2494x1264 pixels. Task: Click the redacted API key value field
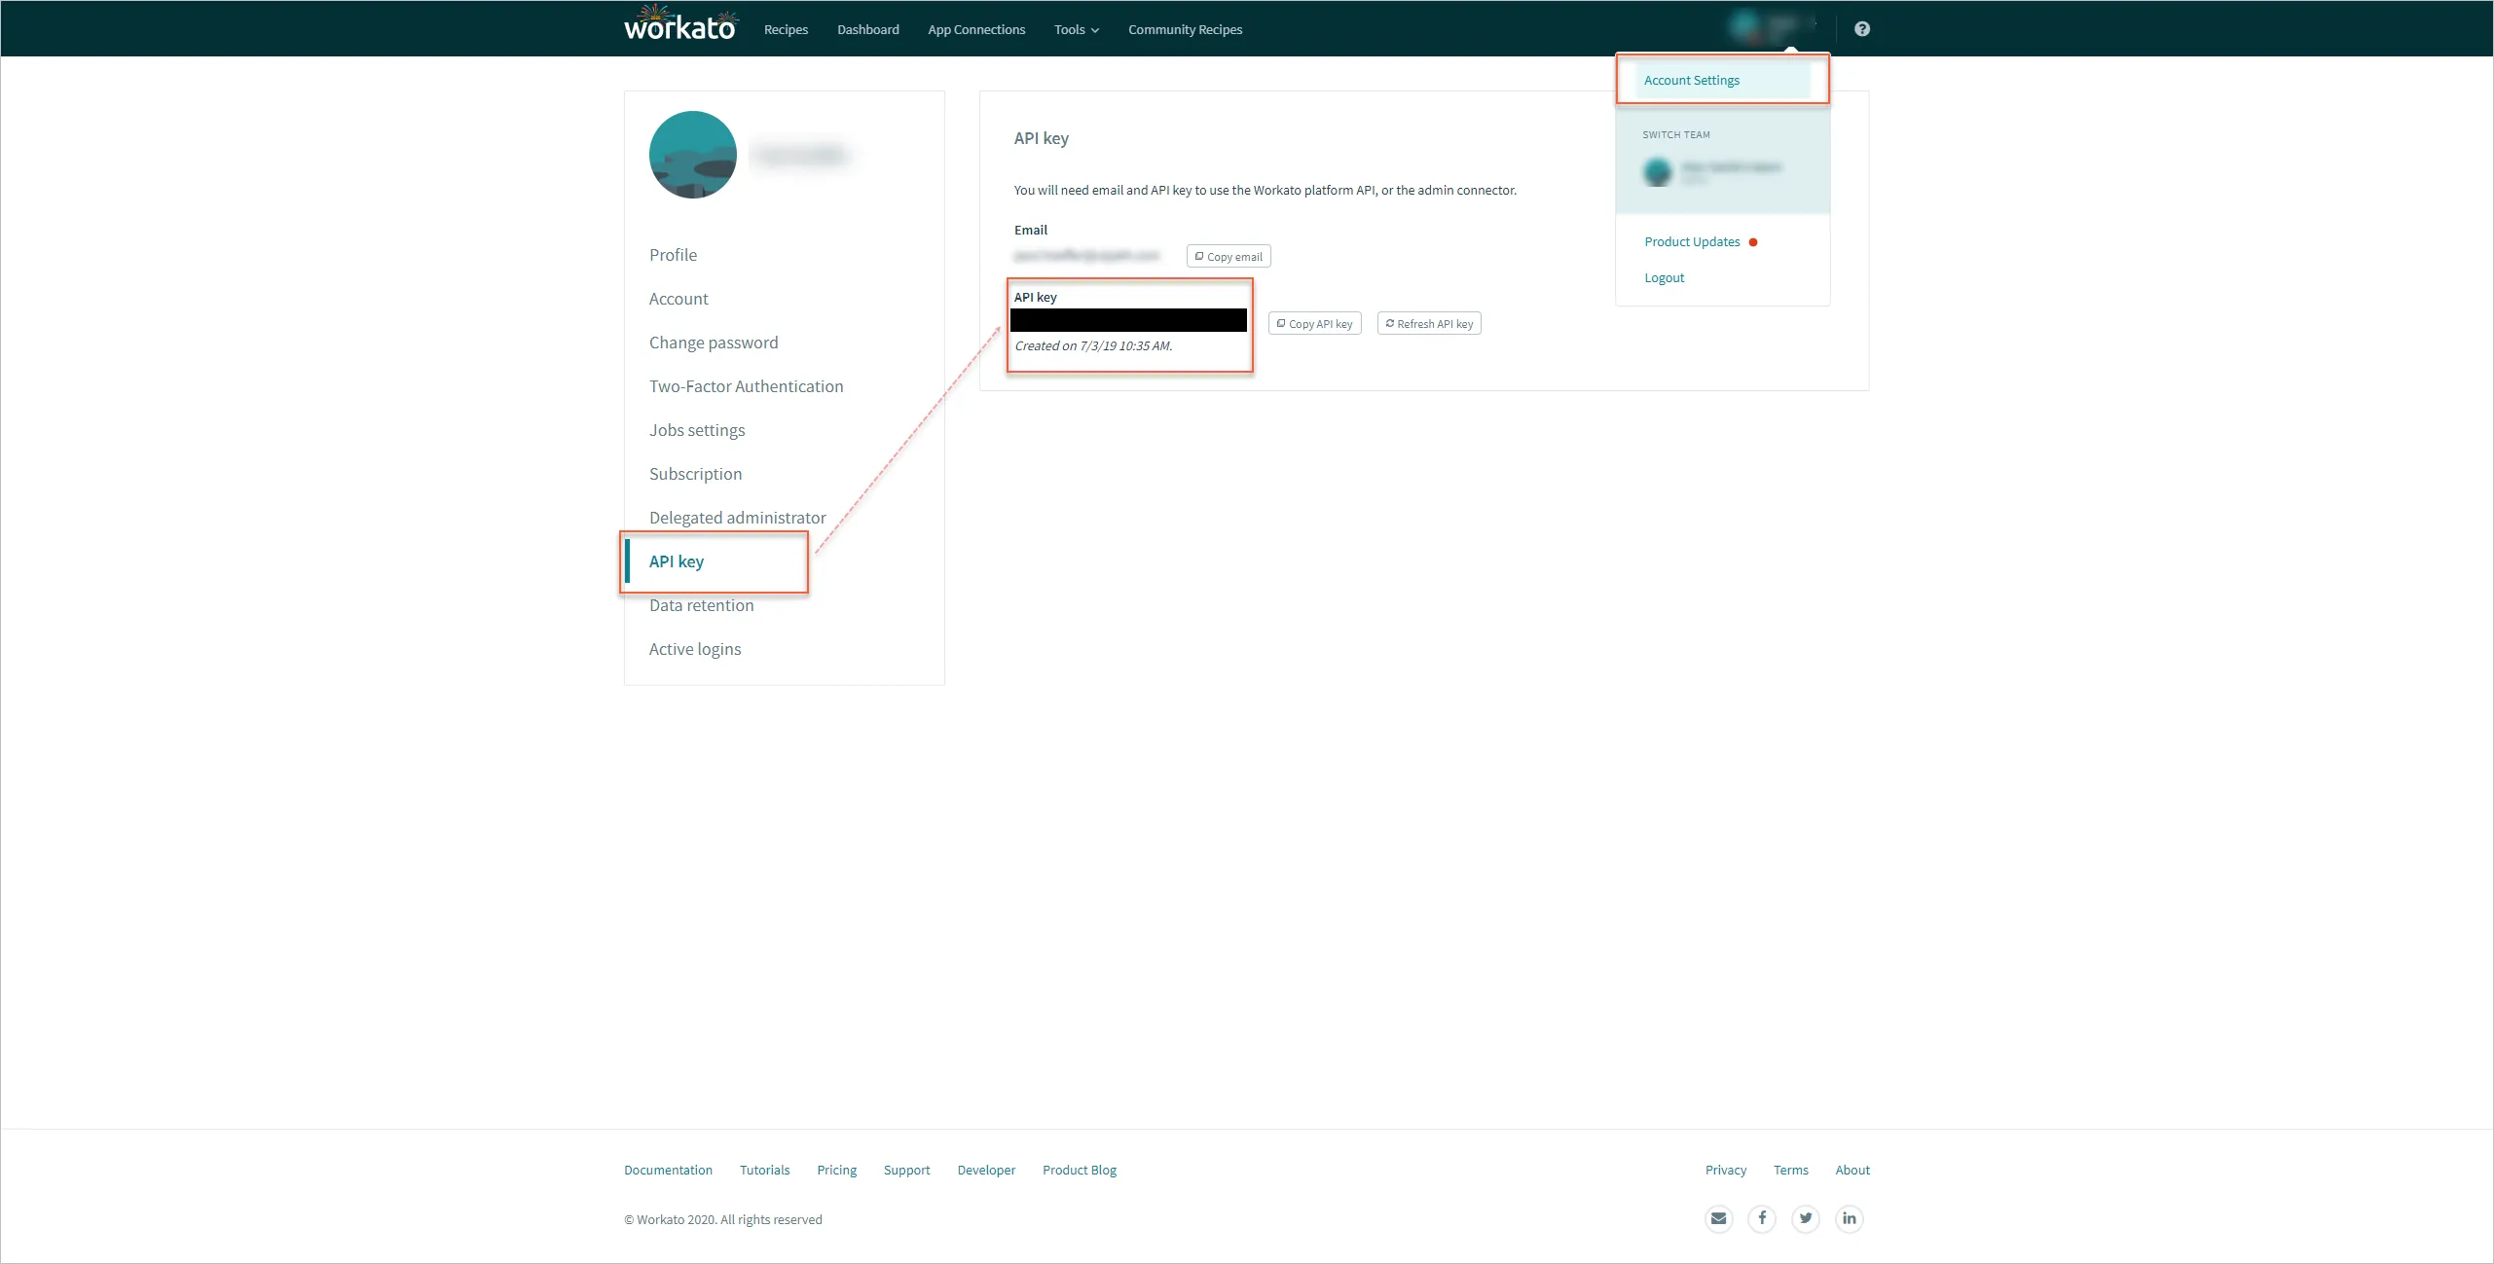[1128, 320]
